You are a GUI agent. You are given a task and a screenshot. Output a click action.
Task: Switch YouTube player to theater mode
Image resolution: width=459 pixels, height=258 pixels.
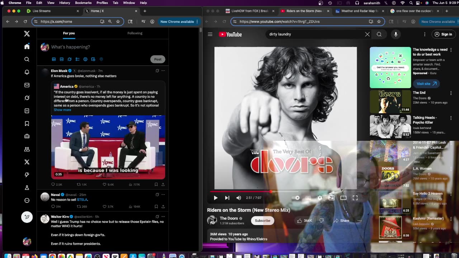[343, 198]
